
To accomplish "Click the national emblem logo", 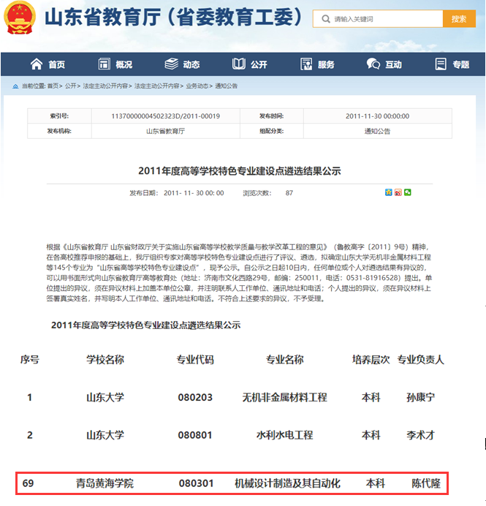I will pos(20,20).
